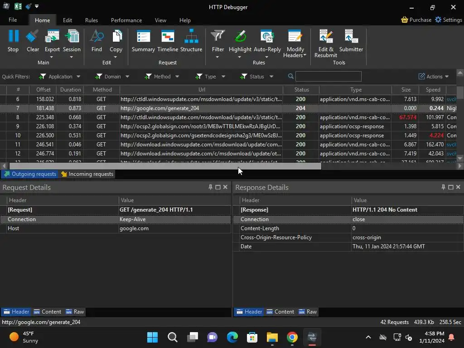Open Microsoft Edge from taskbar

pyautogui.click(x=232, y=337)
